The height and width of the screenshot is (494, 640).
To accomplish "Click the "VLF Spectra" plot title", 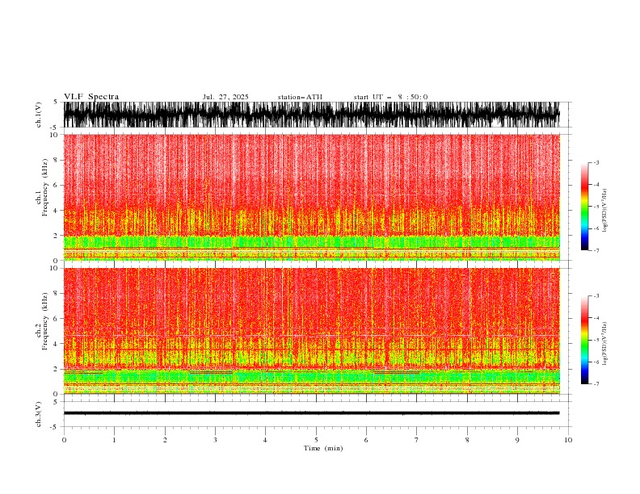I will click(91, 97).
